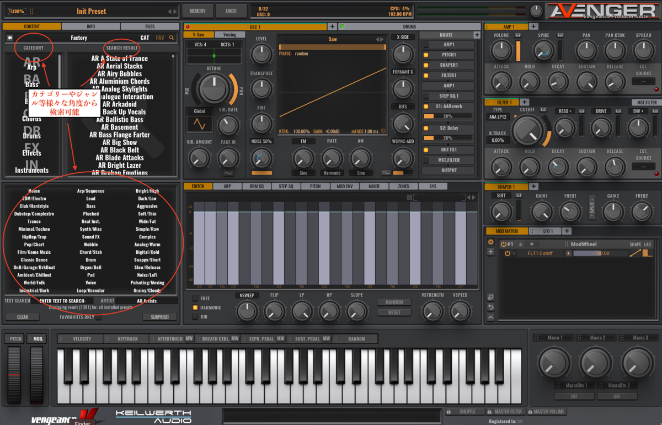Select the previous preset arrow beside Init Preset
The width and height of the screenshot is (662, 425).
(169, 11)
